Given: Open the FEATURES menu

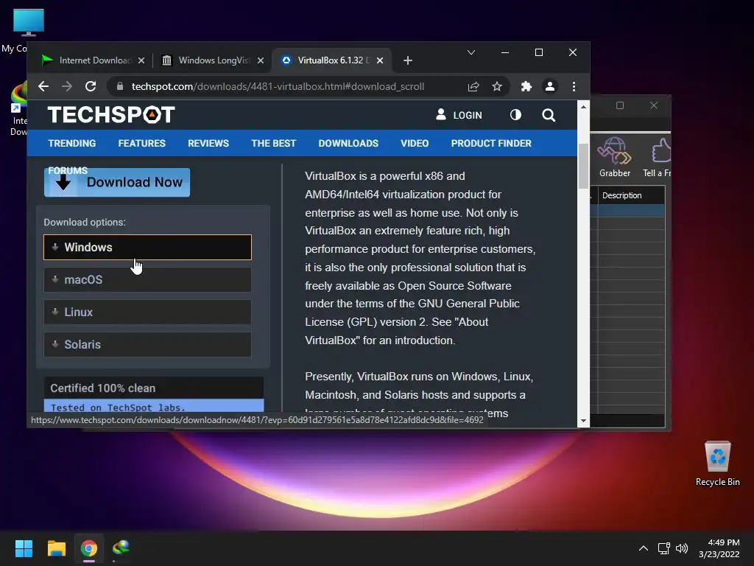Looking at the screenshot, I should pos(142,144).
